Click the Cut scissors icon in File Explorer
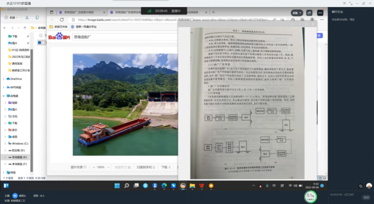Image resolution: width=374 pixels, height=204 pixels. (26, 18)
